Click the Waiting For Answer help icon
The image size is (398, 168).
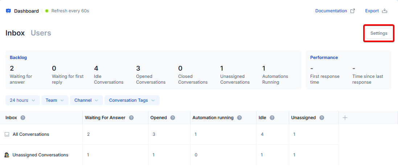point(131,118)
